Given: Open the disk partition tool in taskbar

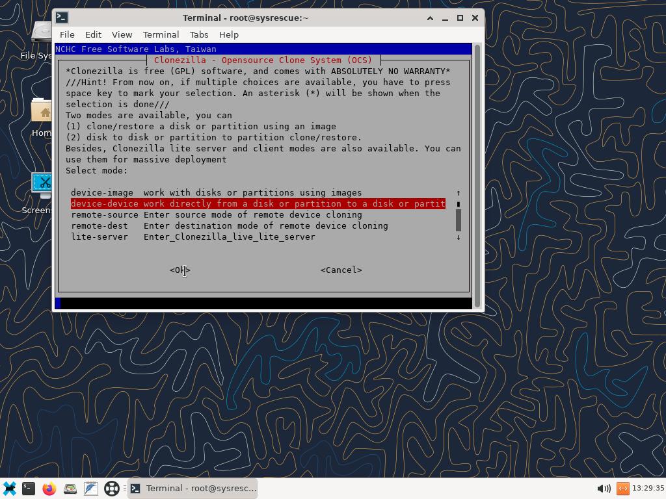Looking at the screenshot, I should click(70, 489).
